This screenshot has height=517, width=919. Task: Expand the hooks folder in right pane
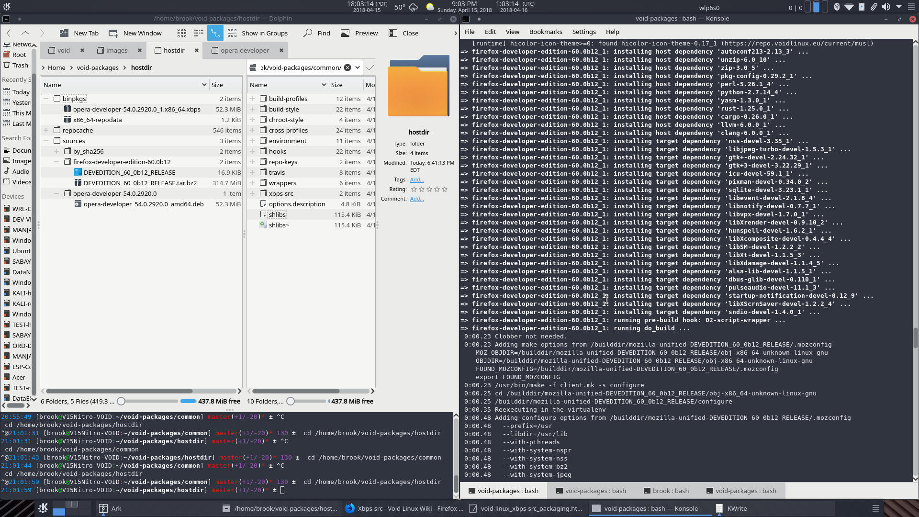point(252,151)
